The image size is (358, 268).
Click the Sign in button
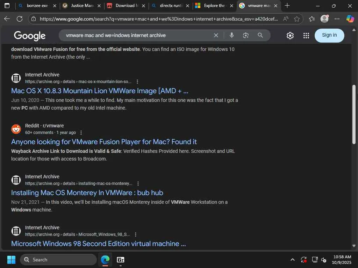(329, 35)
